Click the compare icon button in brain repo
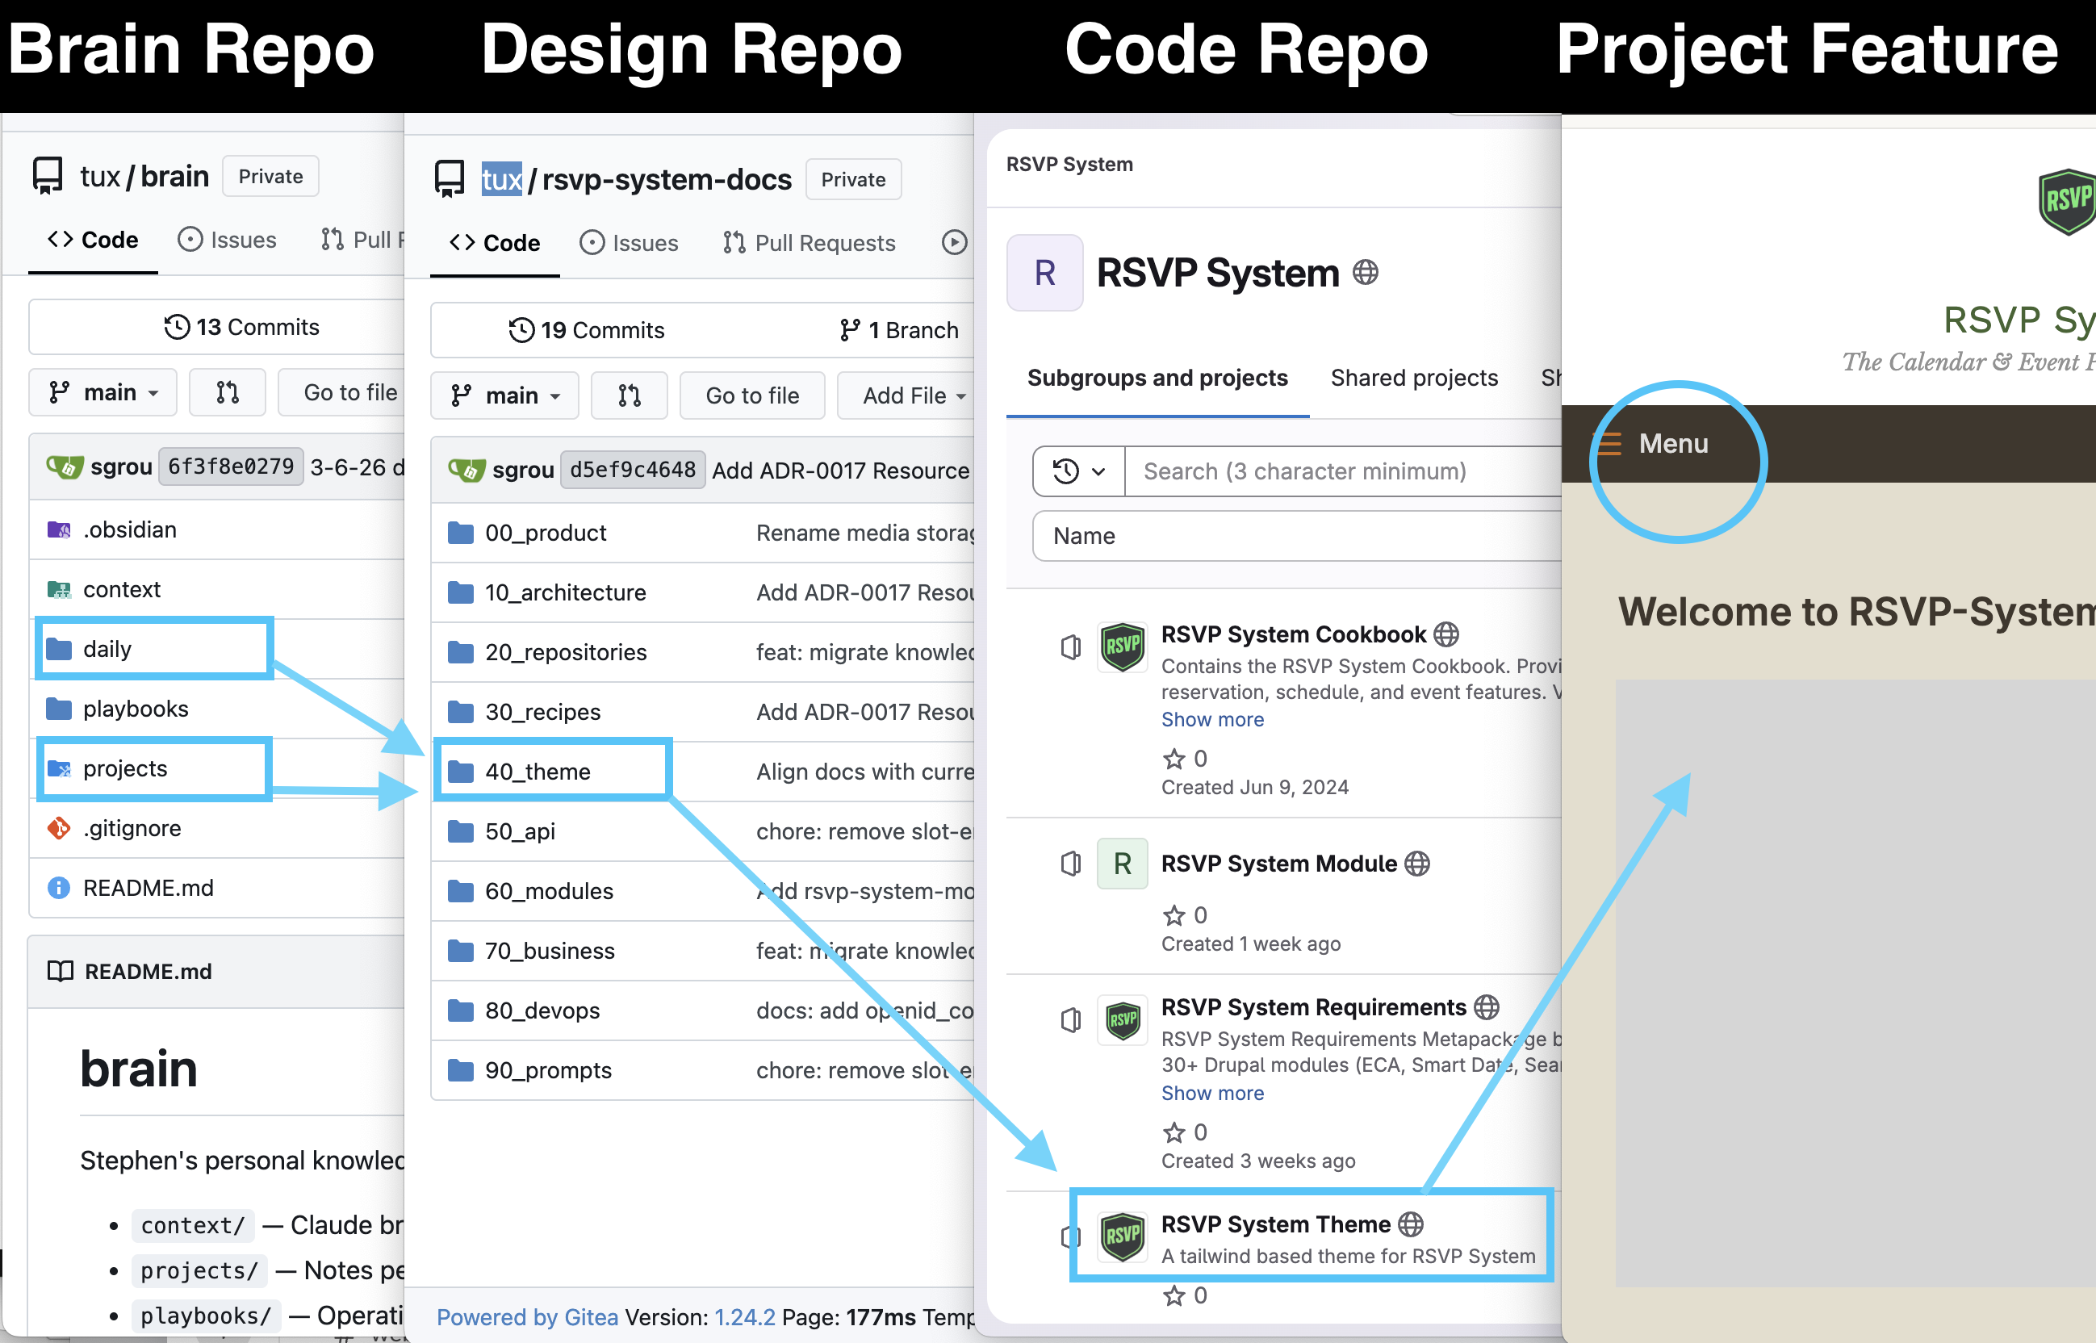The height and width of the screenshot is (1343, 2096). click(228, 392)
